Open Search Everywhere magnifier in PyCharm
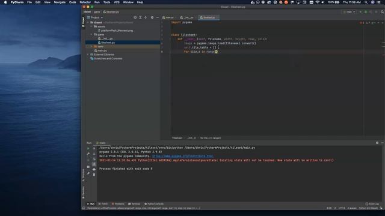Image resolution: width=385 pixels, height=216 pixels. (x=383, y=12)
